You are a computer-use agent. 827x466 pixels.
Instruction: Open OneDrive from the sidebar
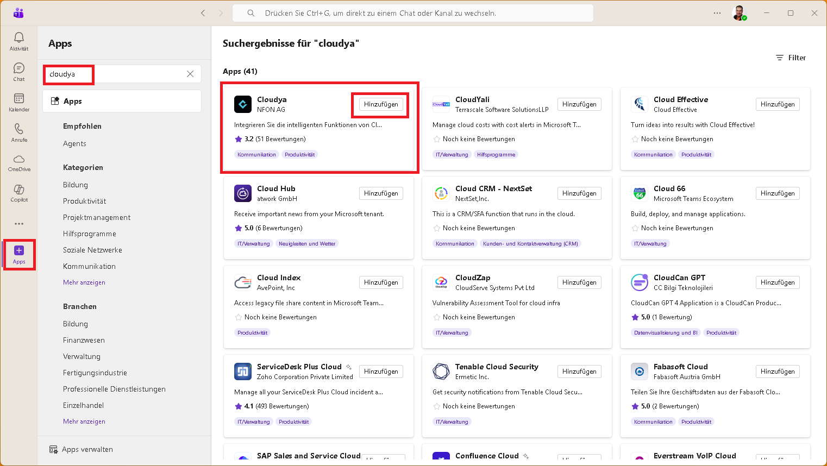(x=19, y=162)
